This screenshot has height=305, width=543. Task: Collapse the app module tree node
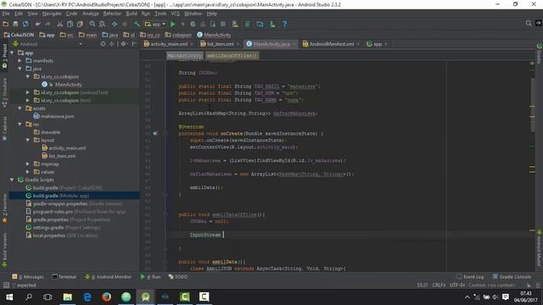pos(12,53)
